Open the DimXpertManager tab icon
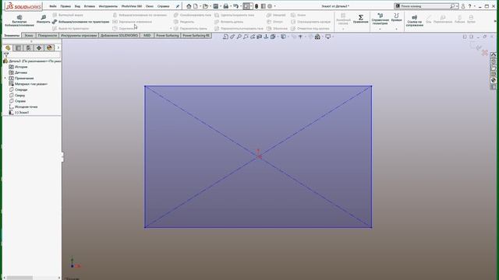The height and width of the screenshot is (280, 499). (x=39, y=47)
